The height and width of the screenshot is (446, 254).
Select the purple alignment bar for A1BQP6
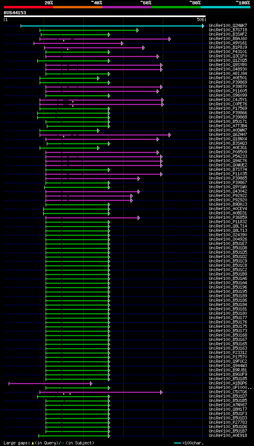(x=50, y=383)
